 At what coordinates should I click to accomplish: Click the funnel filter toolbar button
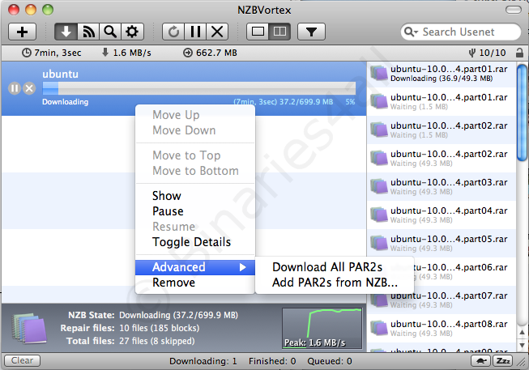click(x=311, y=32)
